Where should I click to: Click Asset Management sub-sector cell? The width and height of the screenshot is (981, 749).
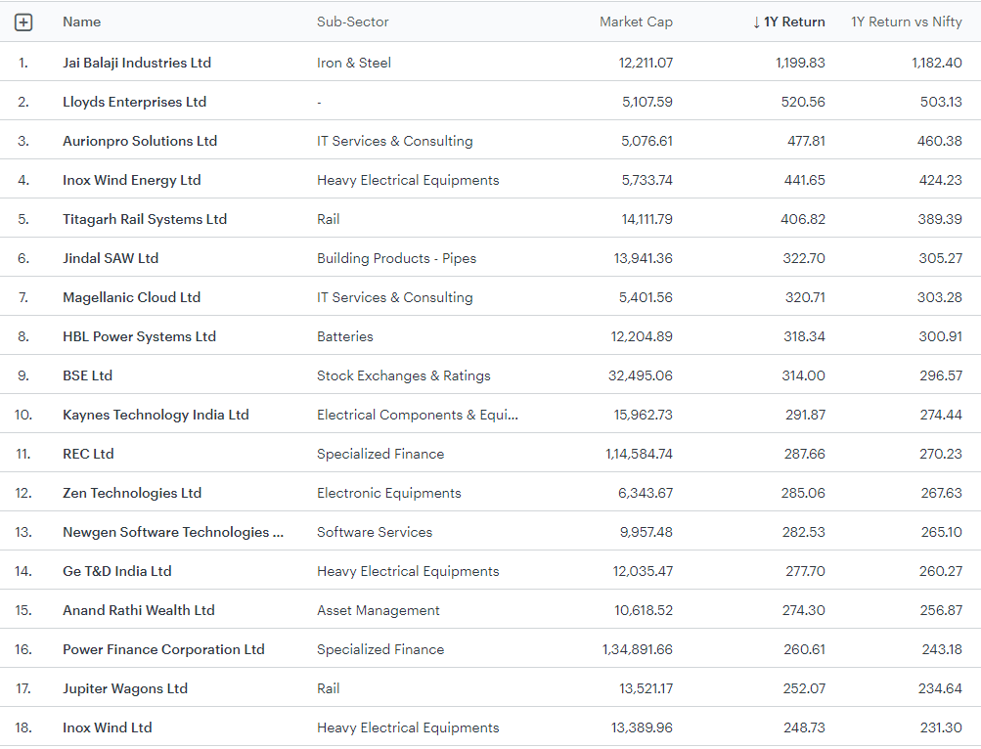[x=378, y=610]
